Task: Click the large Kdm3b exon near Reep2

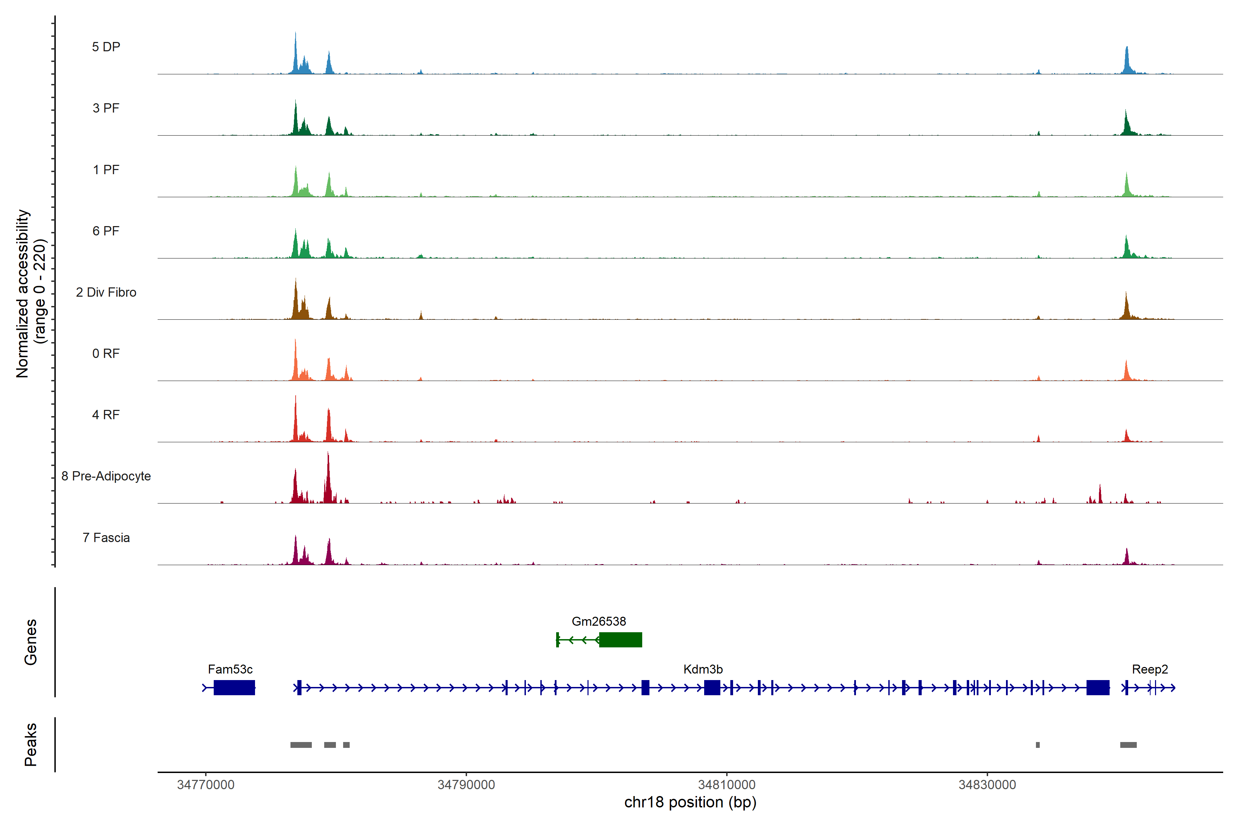Action: point(1098,687)
